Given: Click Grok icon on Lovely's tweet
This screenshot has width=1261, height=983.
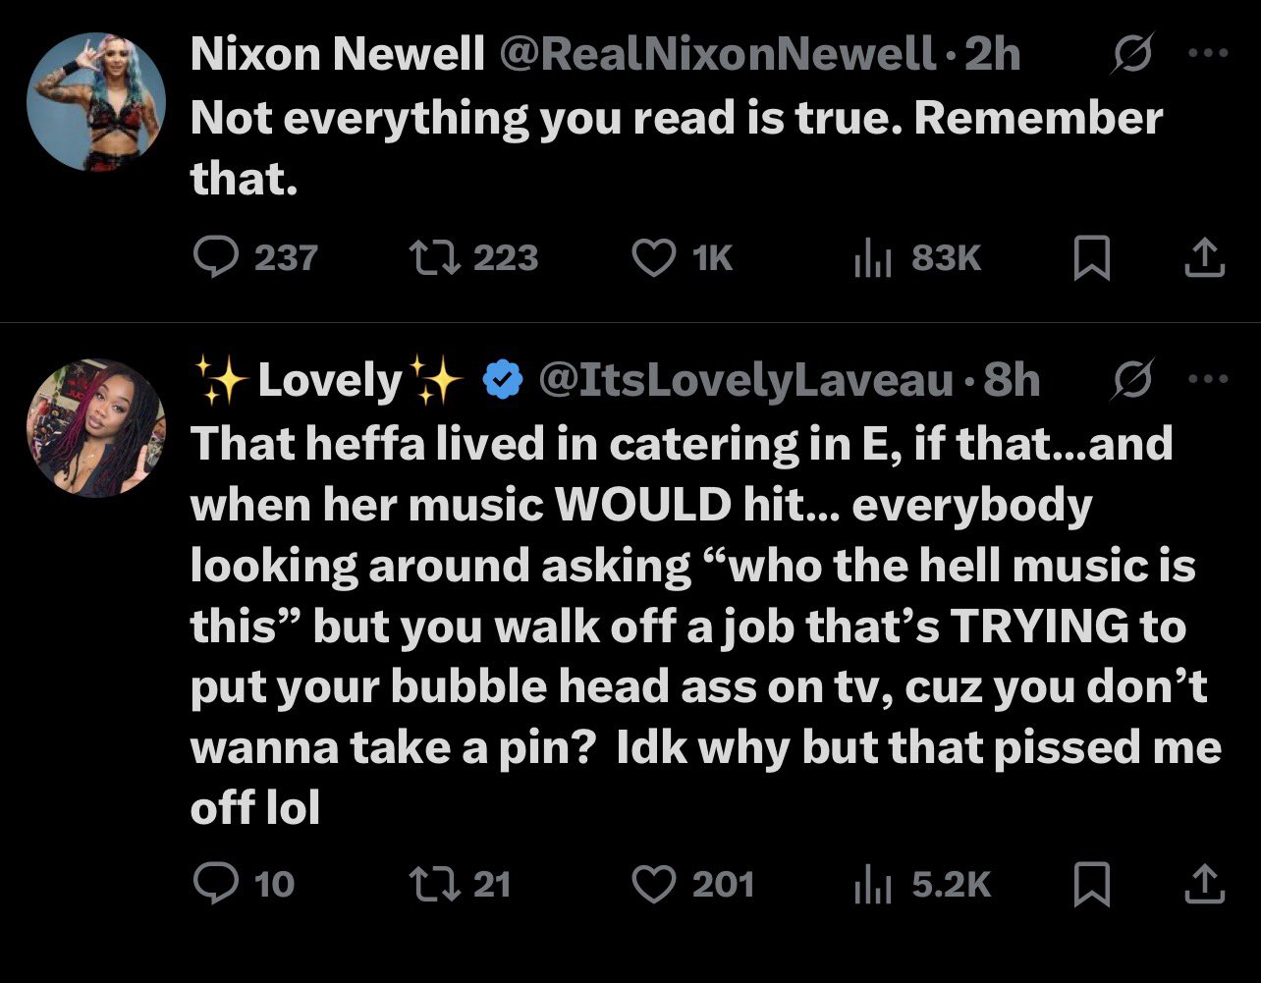Looking at the screenshot, I should (x=1130, y=380).
